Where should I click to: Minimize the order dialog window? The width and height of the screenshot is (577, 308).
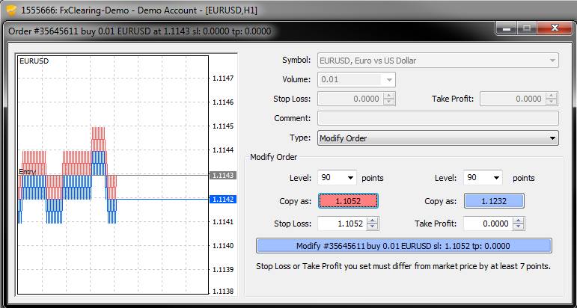507,29
